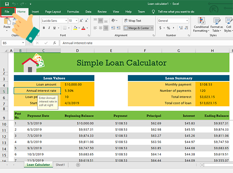Viewport: 233px width, 173px height.
Task: Open the Font dialog launcher
Action: point(89,35)
